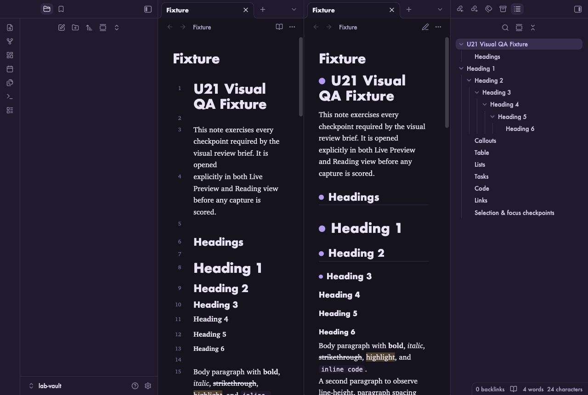Viewport: 588px width, 395px height.
Task: Open the archive-box sidebar tab icon
Action: (x=503, y=9)
